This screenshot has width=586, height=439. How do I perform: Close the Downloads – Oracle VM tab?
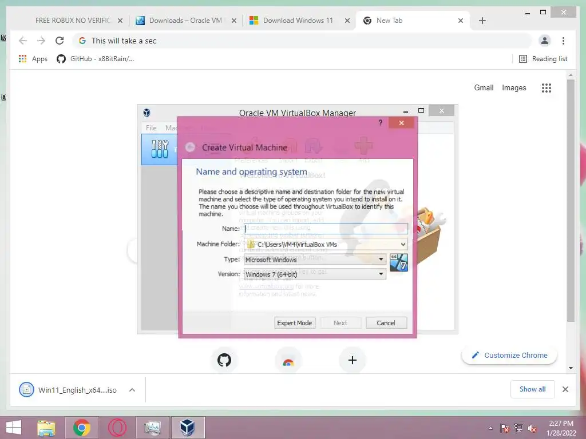(234, 21)
